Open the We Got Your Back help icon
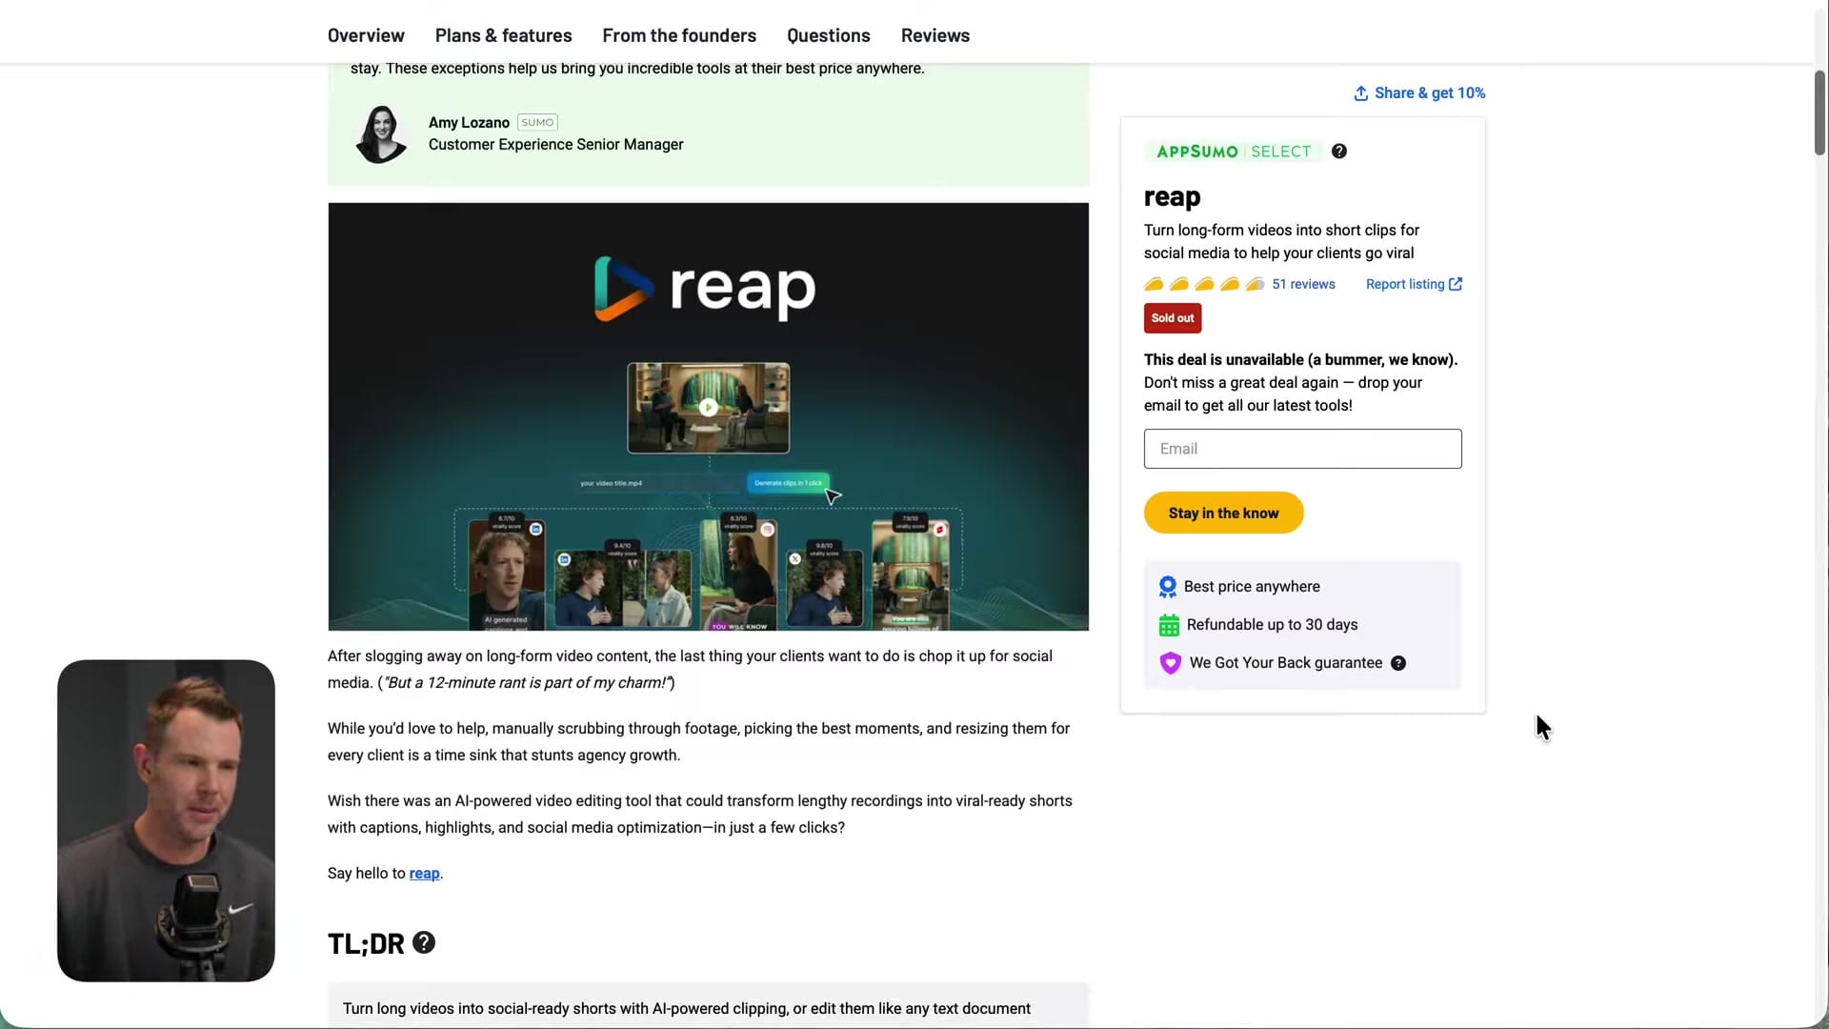This screenshot has height=1029, width=1829. [x=1397, y=663]
